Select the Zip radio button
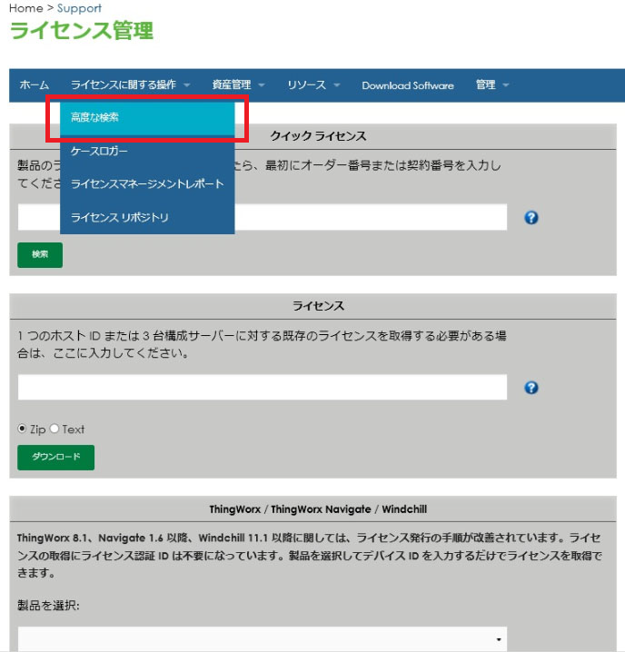The height and width of the screenshot is (652, 625). [22, 429]
